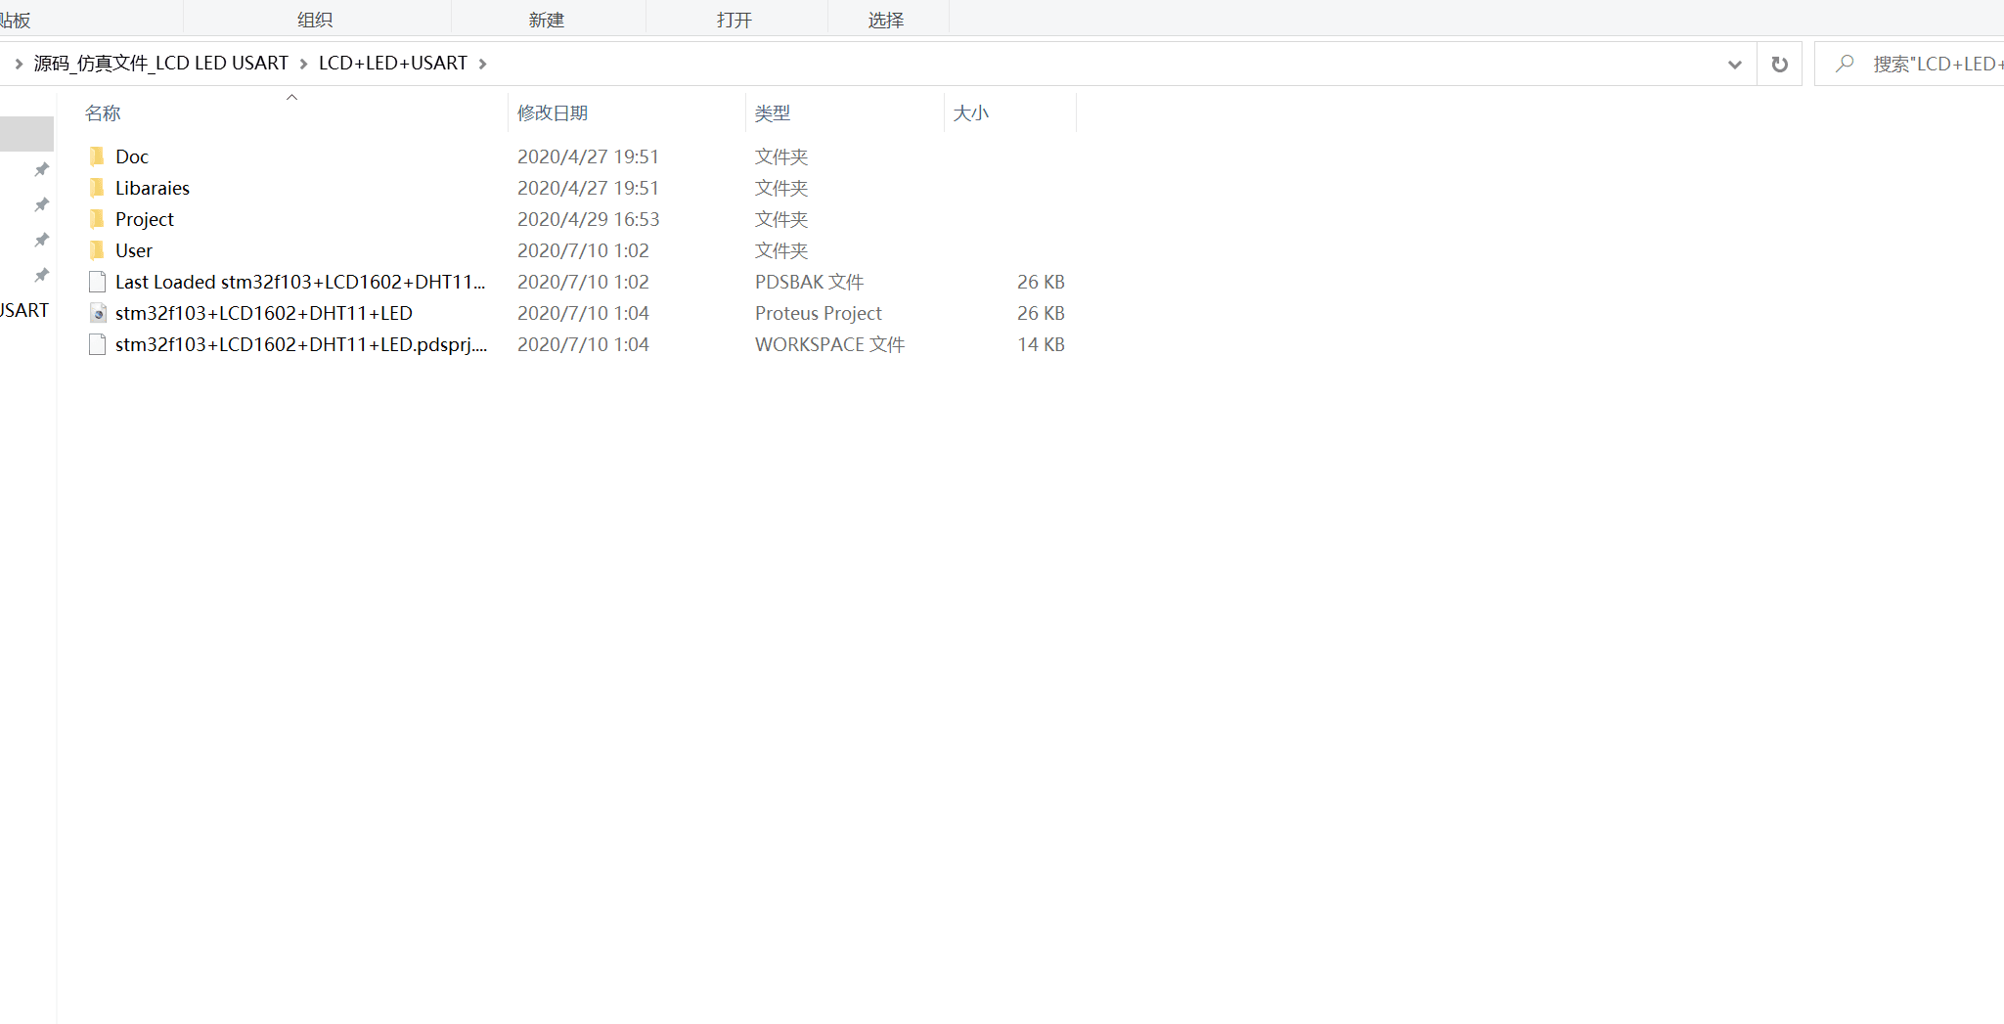2004x1024 pixels.
Task: Open the Project folder
Action: click(x=145, y=219)
